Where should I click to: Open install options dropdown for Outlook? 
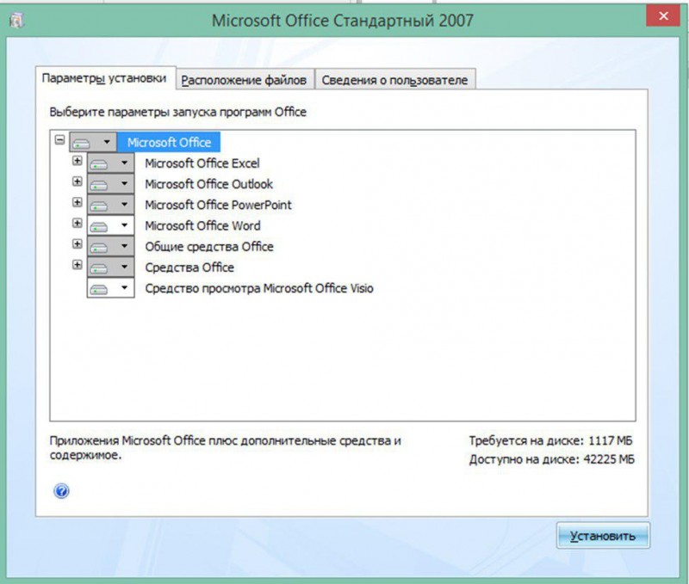(111, 184)
